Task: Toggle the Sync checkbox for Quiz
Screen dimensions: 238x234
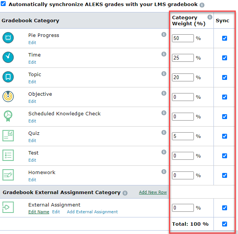Action: coord(224,136)
